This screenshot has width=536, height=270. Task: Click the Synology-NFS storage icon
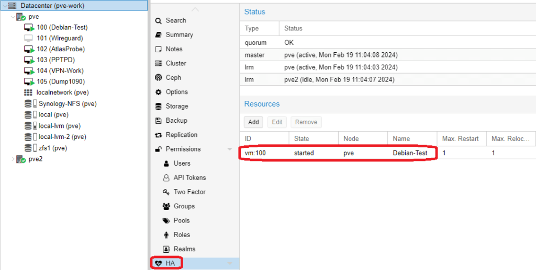click(31, 103)
